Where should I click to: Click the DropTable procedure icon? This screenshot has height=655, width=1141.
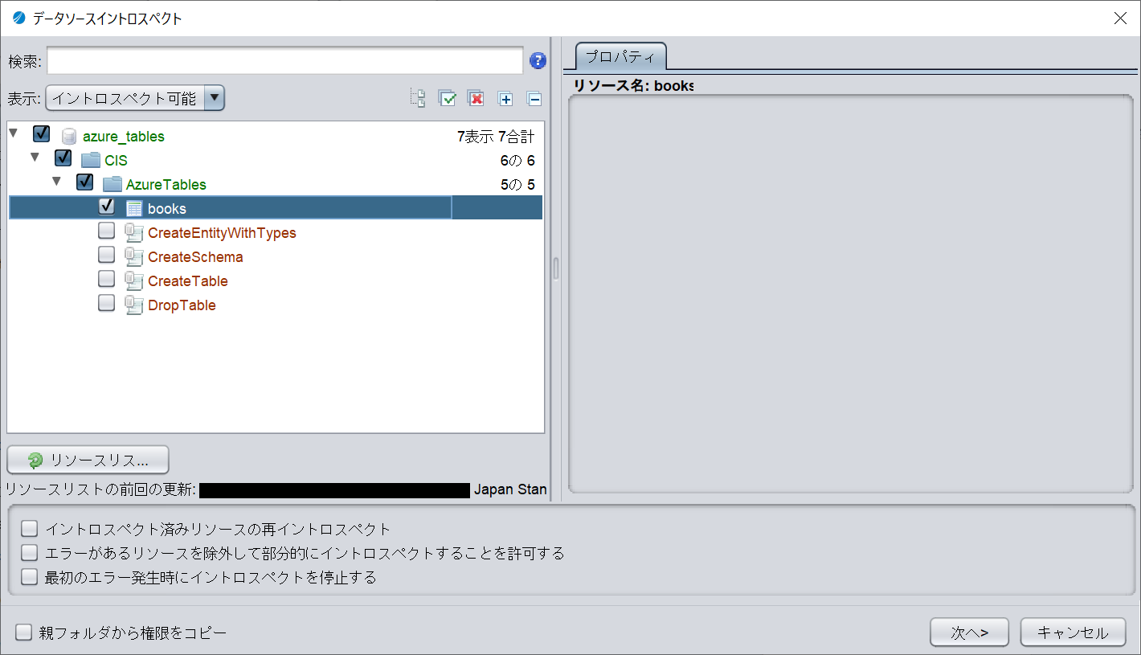coord(134,305)
